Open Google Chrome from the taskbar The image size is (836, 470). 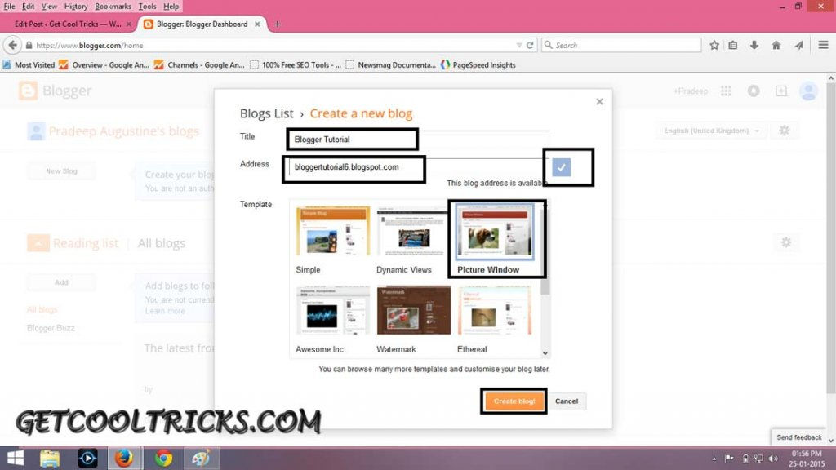point(163,459)
